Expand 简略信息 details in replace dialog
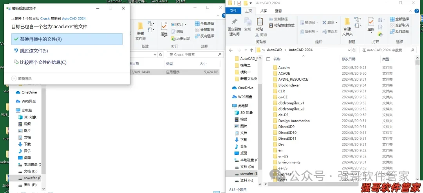Viewport: 423px width, 193px height. 21,78
